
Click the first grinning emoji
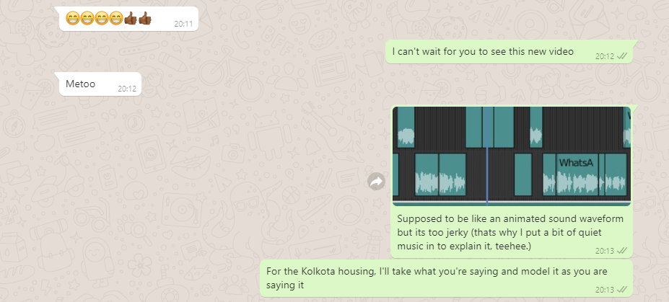(x=73, y=18)
